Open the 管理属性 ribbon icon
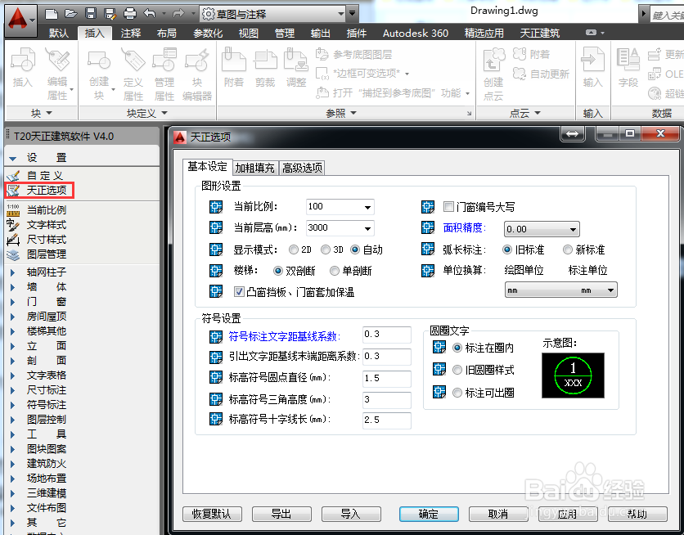684x535 pixels. click(164, 74)
